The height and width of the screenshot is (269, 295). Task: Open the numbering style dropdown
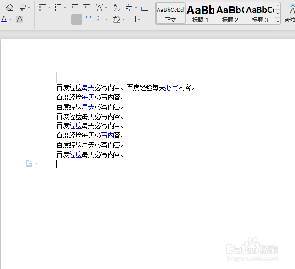pos(65,8)
